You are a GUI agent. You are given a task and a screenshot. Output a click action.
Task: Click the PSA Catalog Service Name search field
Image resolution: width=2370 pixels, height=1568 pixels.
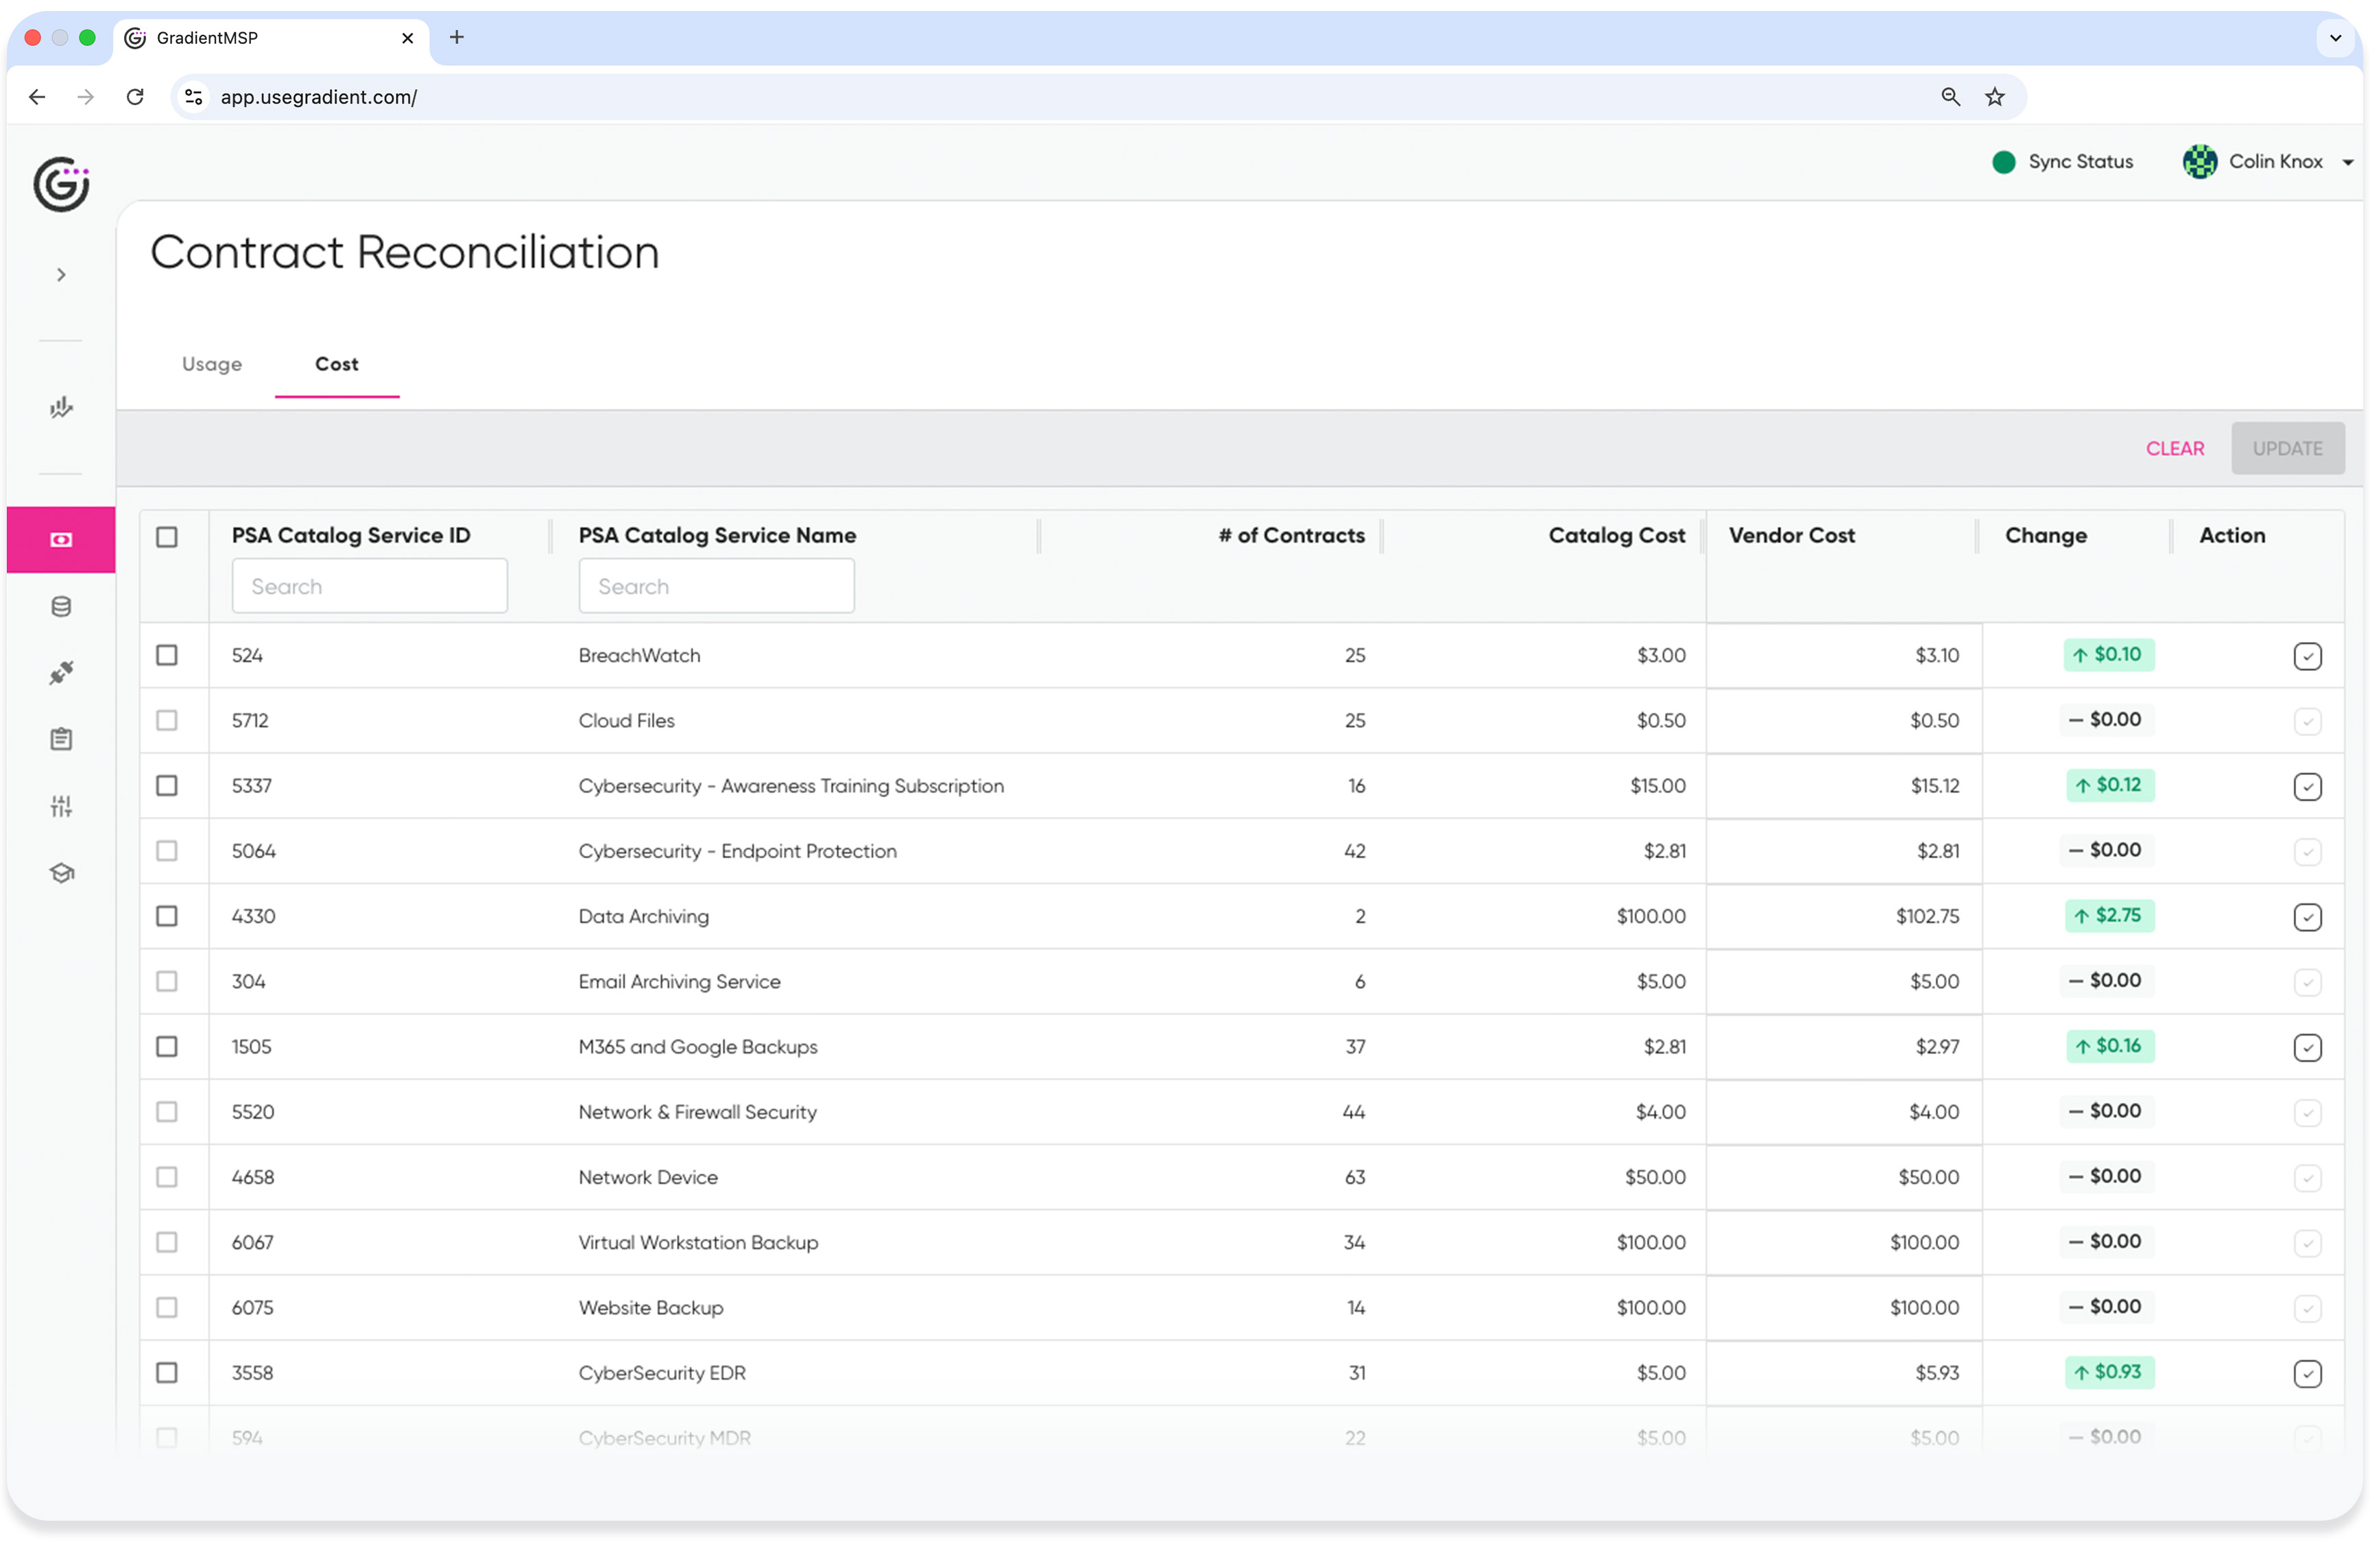point(716,587)
